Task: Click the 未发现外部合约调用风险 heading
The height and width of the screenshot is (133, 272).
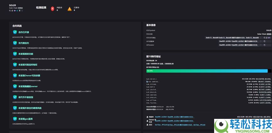Action: tap(30, 108)
